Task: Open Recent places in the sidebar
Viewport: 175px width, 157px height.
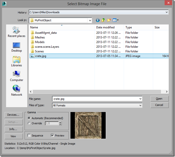Action: click(16, 32)
